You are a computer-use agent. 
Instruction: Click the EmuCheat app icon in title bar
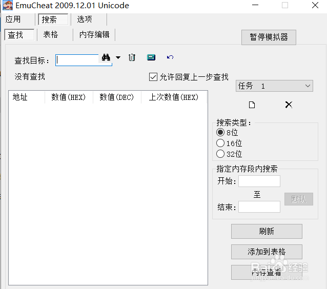(x=8, y=6)
